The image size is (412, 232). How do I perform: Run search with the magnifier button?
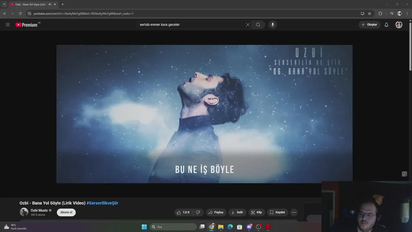[x=258, y=25]
